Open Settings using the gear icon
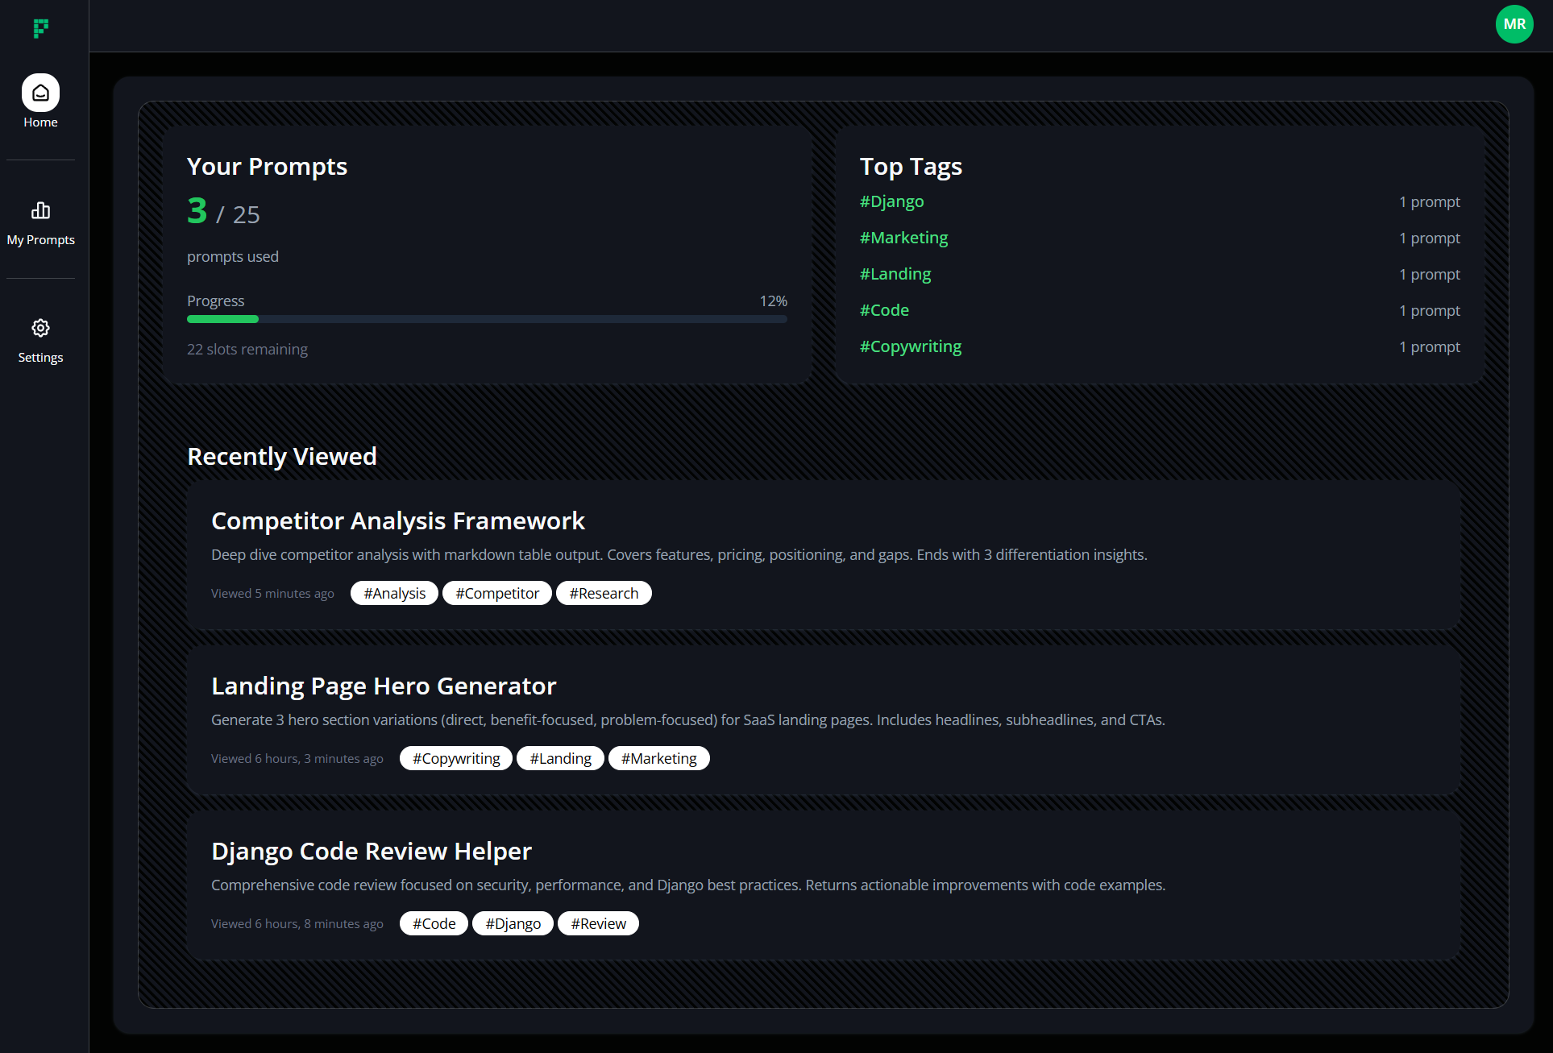This screenshot has height=1053, width=1553. click(x=40, y=328)
